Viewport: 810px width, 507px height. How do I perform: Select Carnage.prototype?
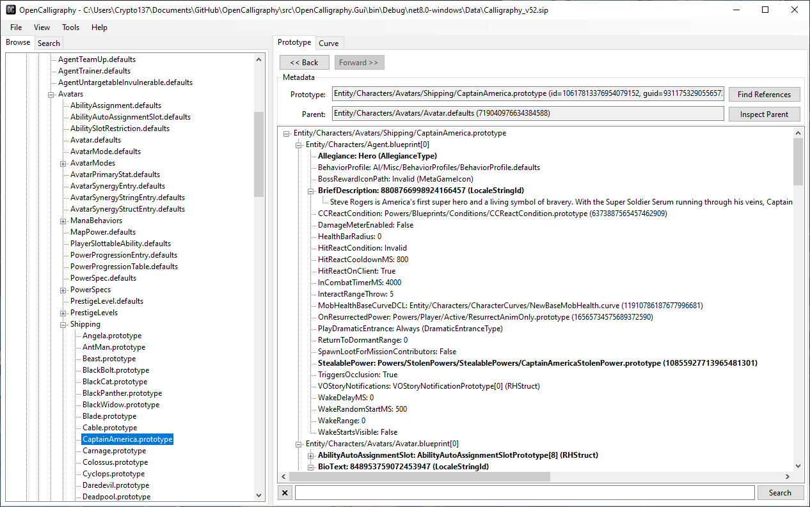(114, 451)
